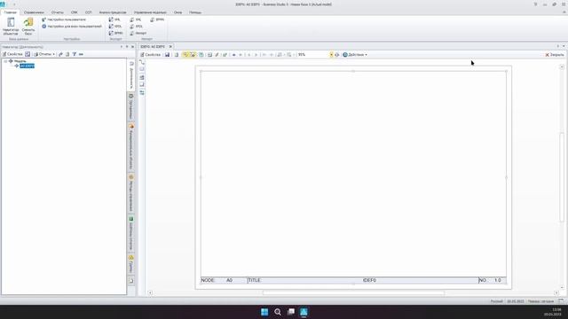Export model as BPMN in Экспорт group
The width and height of the screenshot is (568, 319).
116,33
